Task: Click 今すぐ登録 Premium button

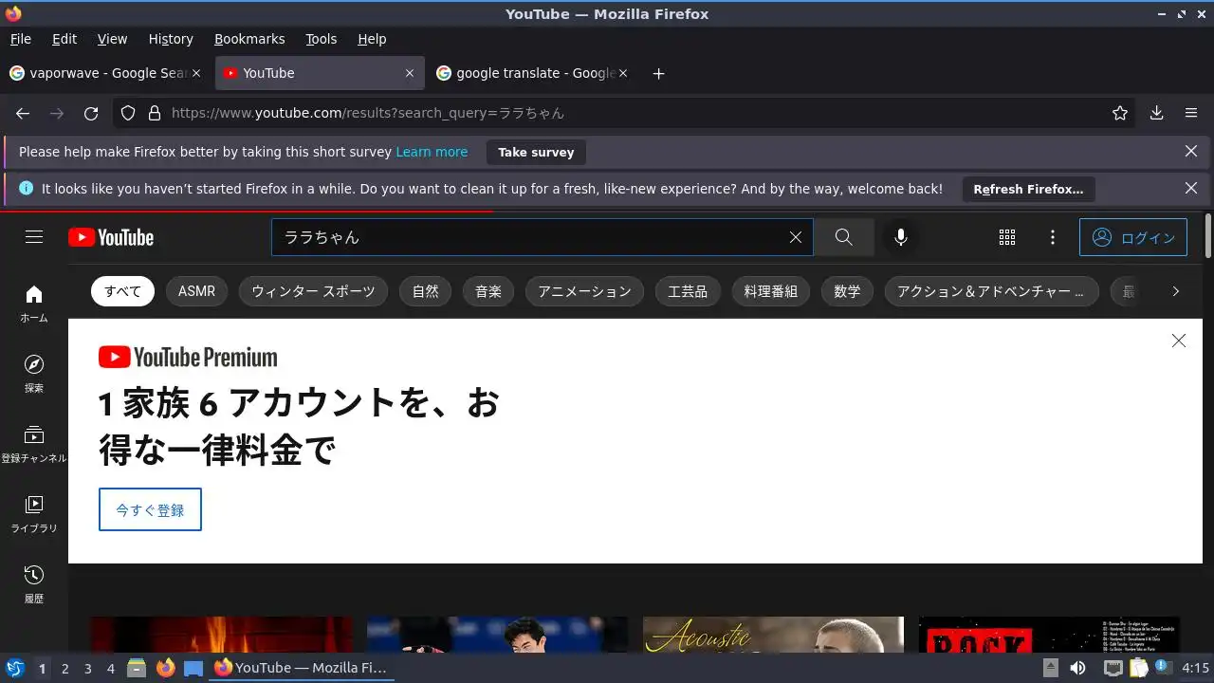Action: coord(150,509)
